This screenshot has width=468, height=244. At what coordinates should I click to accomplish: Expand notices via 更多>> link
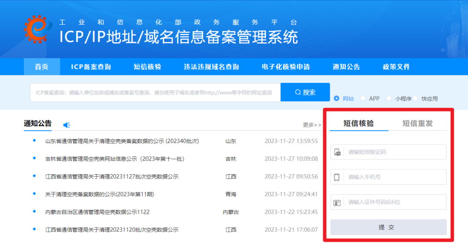(x=312, y=125)
